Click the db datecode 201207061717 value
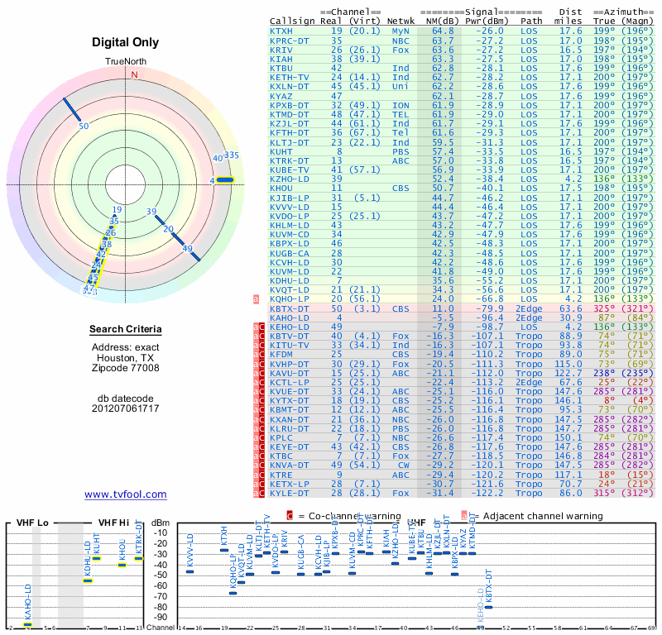The height and width of the screenshot is (635, 662). click(126, 408)
